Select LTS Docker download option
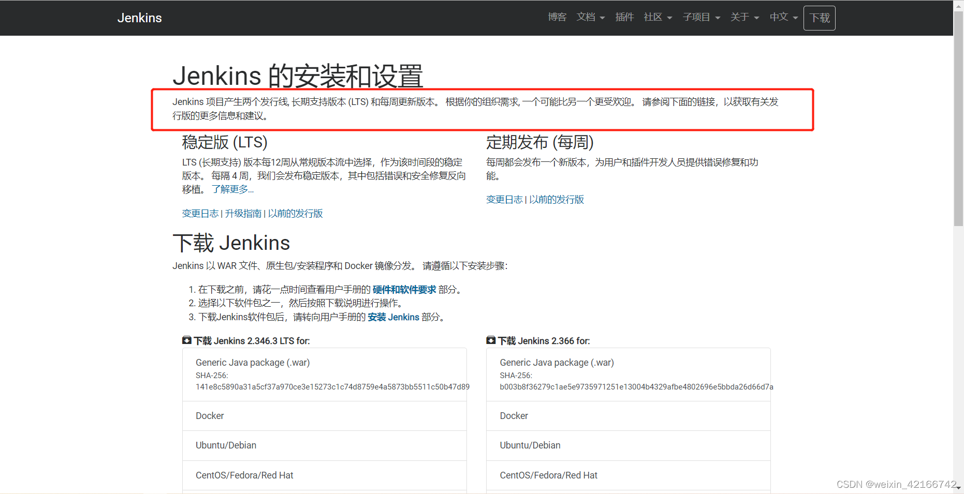 pyautogui.click(x=325, y=416)
